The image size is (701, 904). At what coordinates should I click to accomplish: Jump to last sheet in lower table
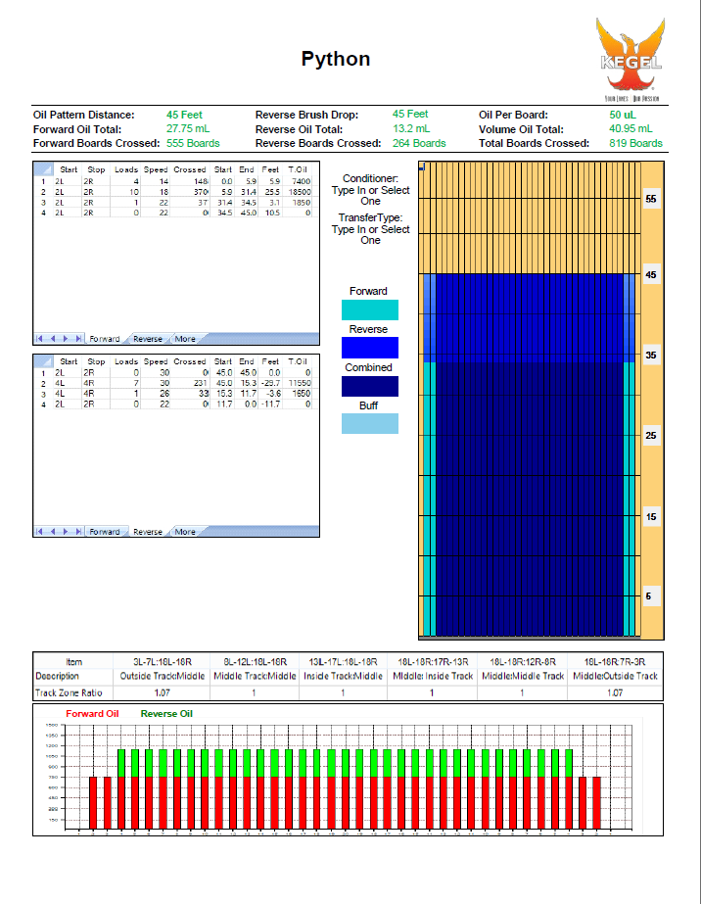(78, 532)
